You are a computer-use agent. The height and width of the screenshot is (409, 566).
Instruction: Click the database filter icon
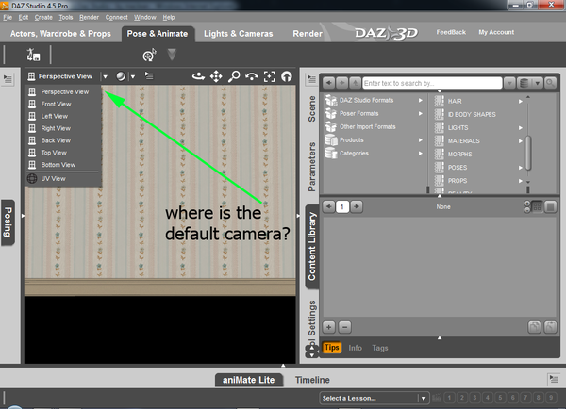pyautogui.click(x=524, y=83)
